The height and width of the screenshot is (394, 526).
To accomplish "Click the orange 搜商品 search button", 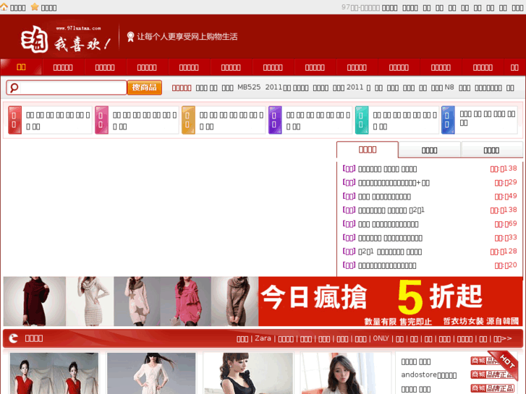I will point(145,87).
